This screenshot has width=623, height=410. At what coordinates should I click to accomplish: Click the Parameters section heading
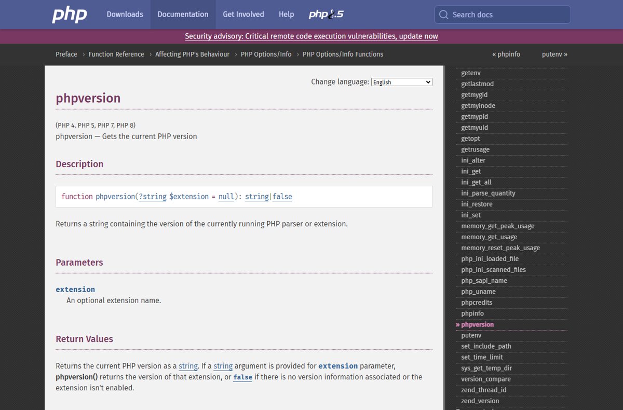[79, 263]
